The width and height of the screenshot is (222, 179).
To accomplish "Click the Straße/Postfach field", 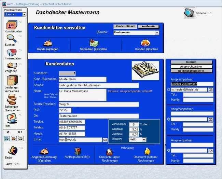I will pos(99,105).
